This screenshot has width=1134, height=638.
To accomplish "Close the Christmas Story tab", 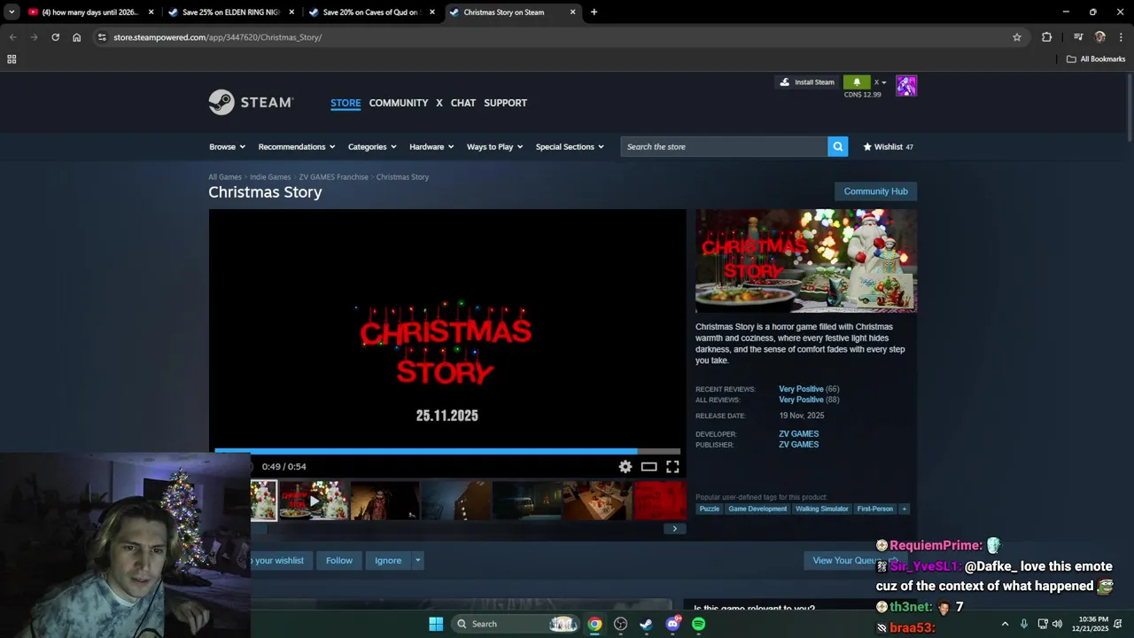I will click(x=573, y=12).
